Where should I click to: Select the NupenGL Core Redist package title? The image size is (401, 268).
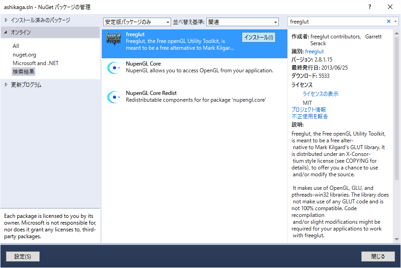(151, 93)
